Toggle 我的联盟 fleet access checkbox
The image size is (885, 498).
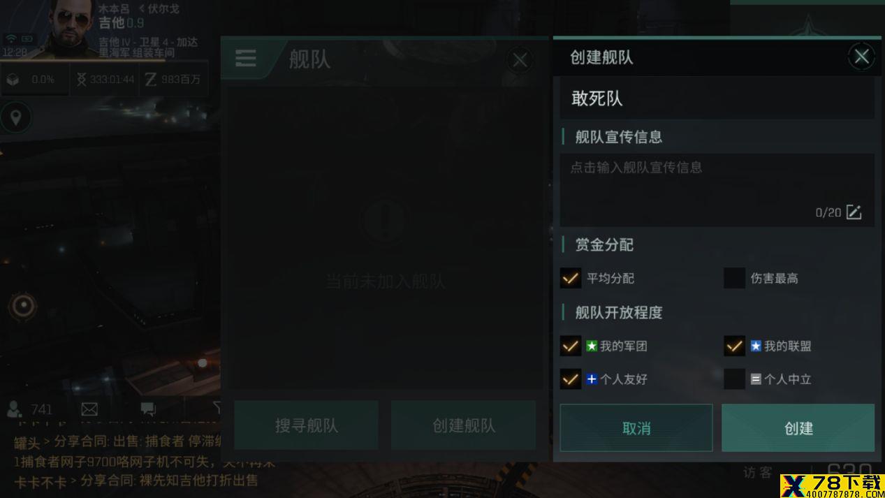(734, 346)
